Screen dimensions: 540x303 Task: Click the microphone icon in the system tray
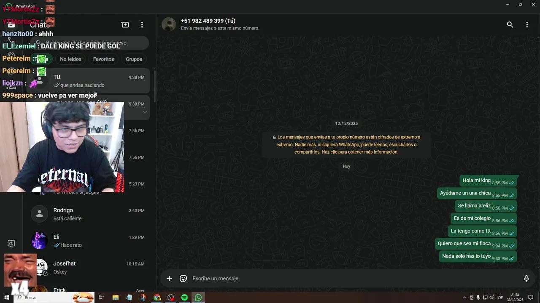(x=478, y=298)
